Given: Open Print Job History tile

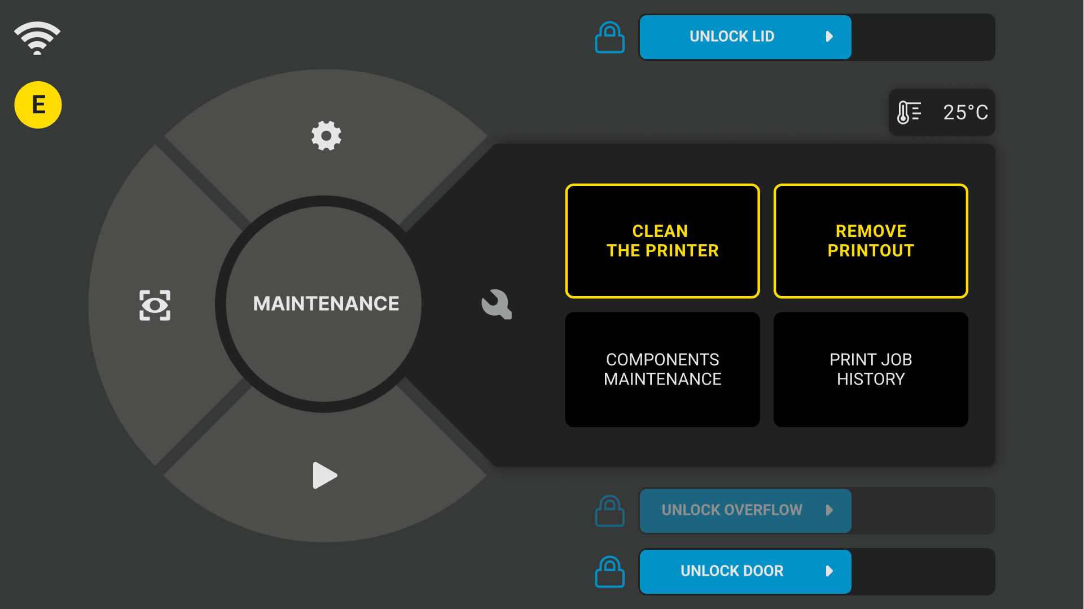Looking at the screenshot, I should click(871, 369).
